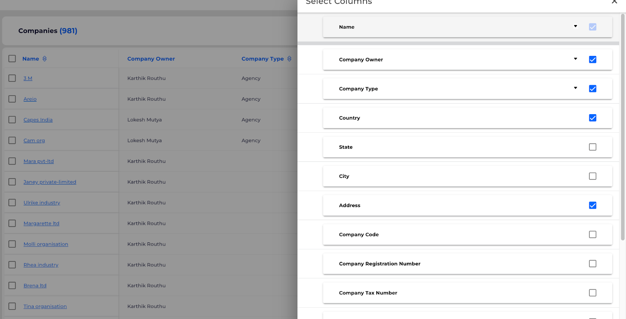
Task: Open the Molli organisation link
Action: (46, 244)
